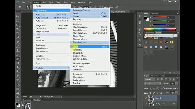Open the Timeline panel tab
195x109 pixels.
[37, 100]
